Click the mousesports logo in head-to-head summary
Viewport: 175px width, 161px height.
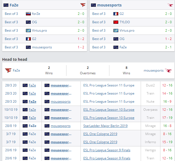[168, 71]
